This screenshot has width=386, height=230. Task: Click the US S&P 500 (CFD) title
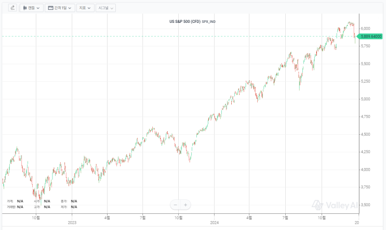185,21
